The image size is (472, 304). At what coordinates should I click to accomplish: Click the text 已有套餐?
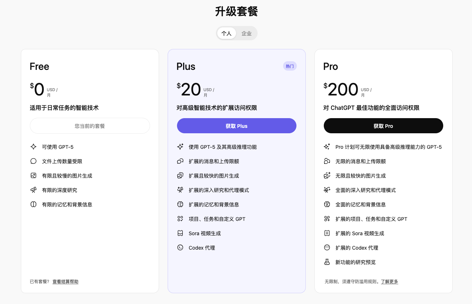[40, 282]
